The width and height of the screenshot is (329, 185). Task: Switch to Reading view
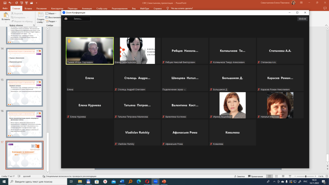pos(283,176)
